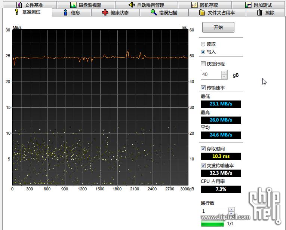Click the blue info icon for 信息

(65, 12)
